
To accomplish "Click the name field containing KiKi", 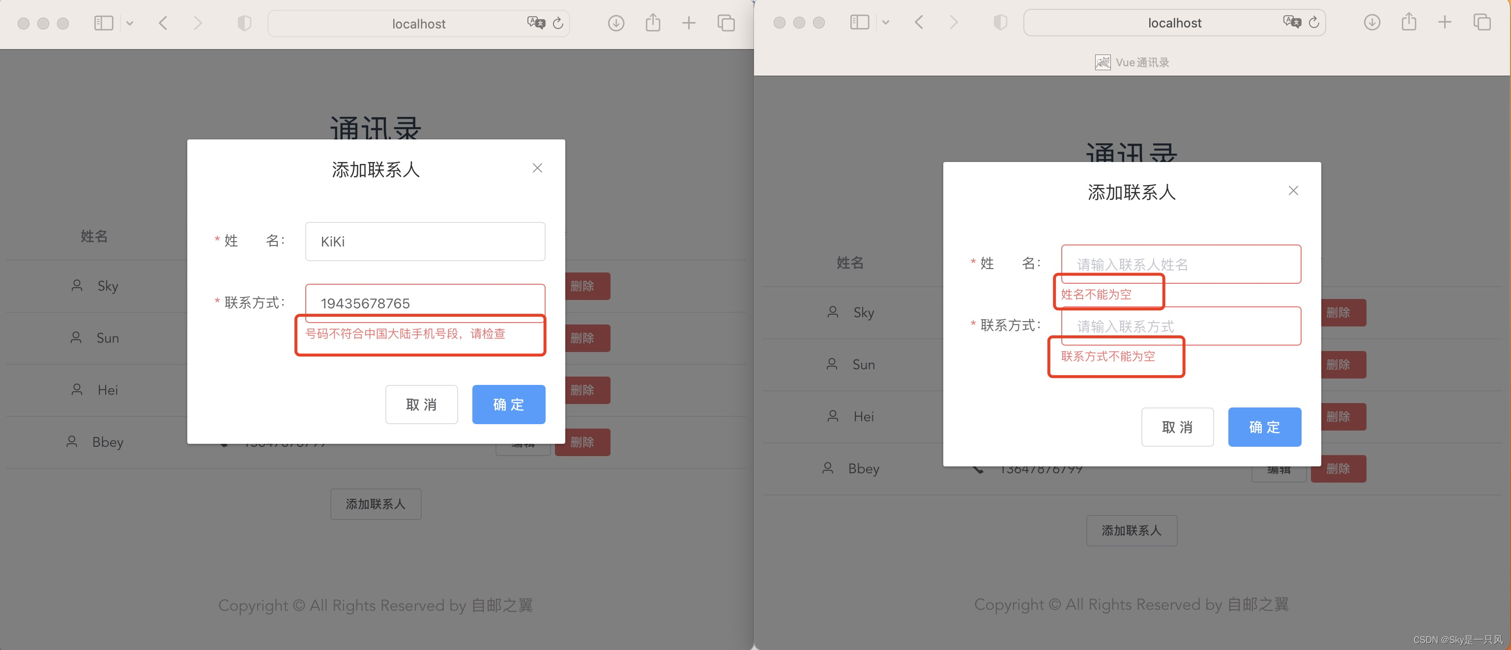I will tap(425, 241).
